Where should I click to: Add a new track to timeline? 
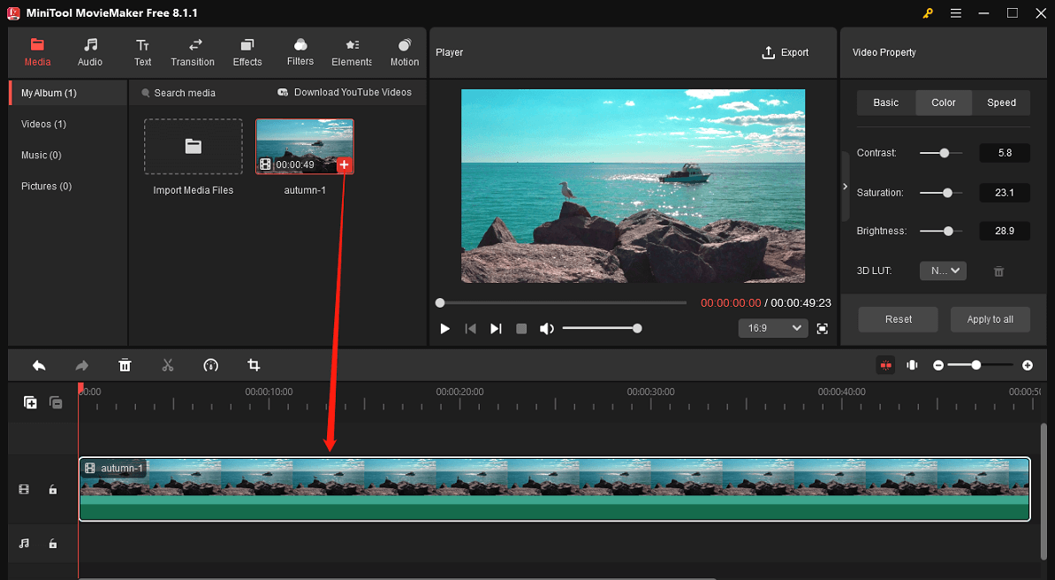pyautogui.click(x=30, y=403)
